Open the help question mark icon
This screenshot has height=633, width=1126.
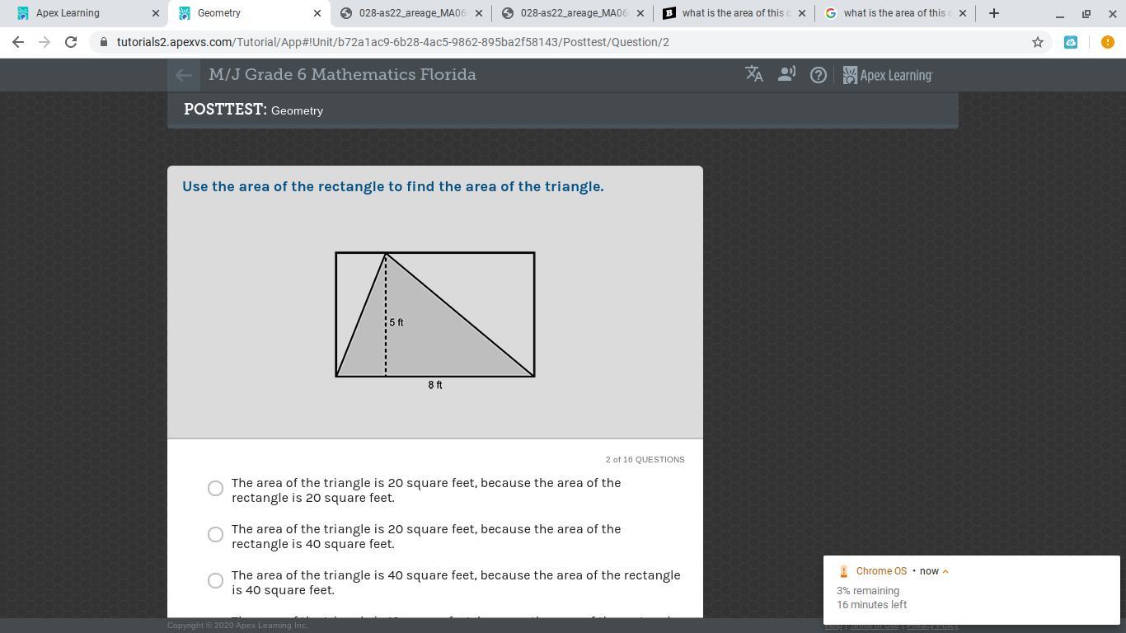pyautogui.click(x=818, y=75)
